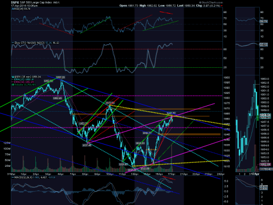273x205 pixels.
Task: Click the Chg -3.97 (-0.21%) value
Action: [x=208, y=6]
